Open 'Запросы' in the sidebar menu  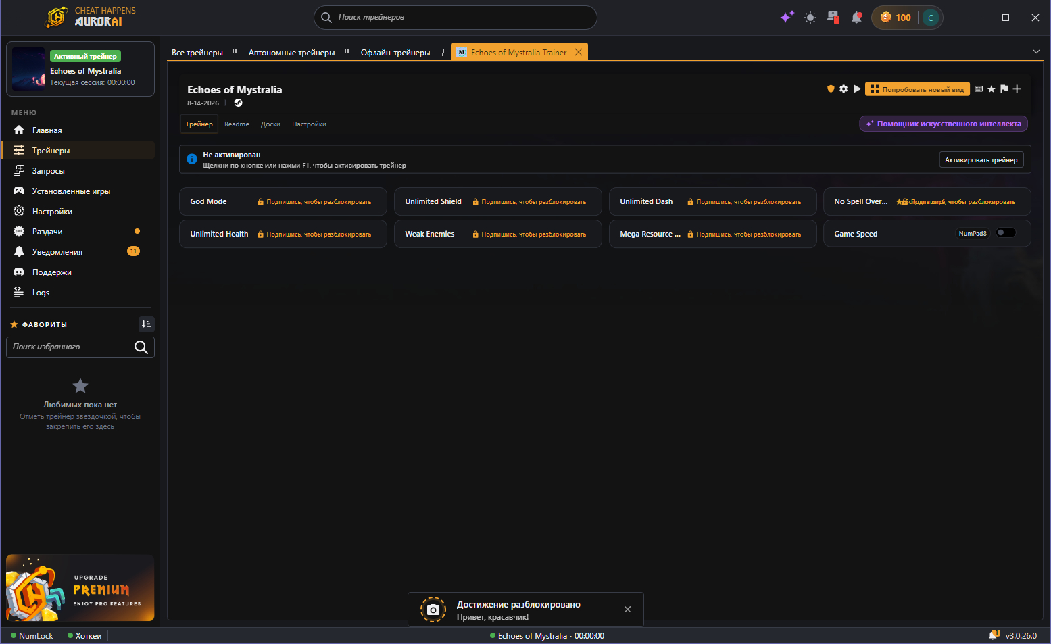(79, 170)
